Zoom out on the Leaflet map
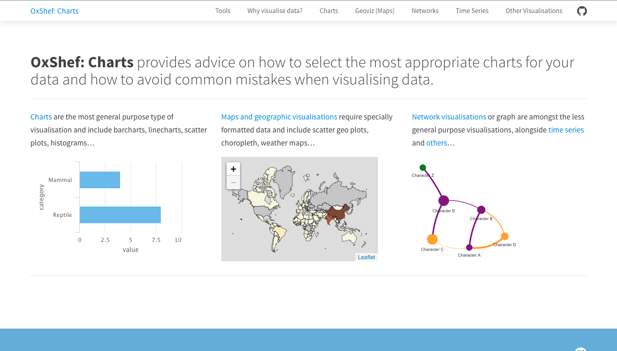 [x=233, y=182]
